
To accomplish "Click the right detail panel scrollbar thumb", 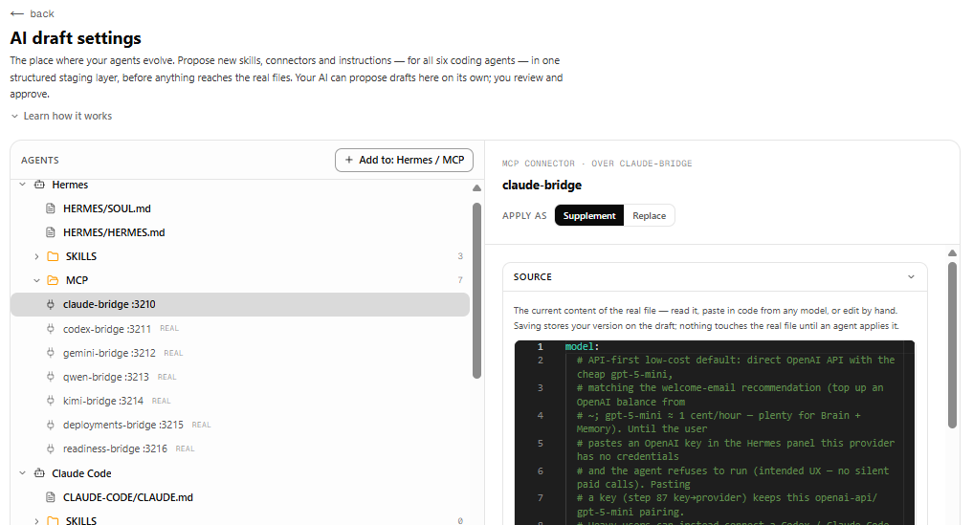I will pyautogui.click(x=953, y=345).
